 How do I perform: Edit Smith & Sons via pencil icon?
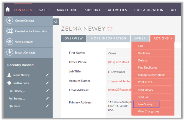[47, 83]
